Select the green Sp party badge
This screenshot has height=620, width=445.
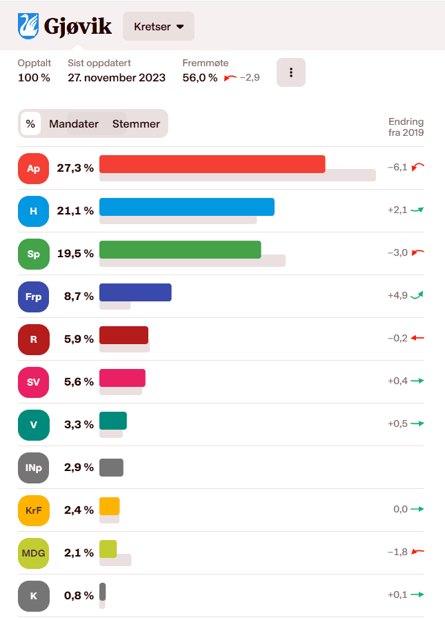33,254
